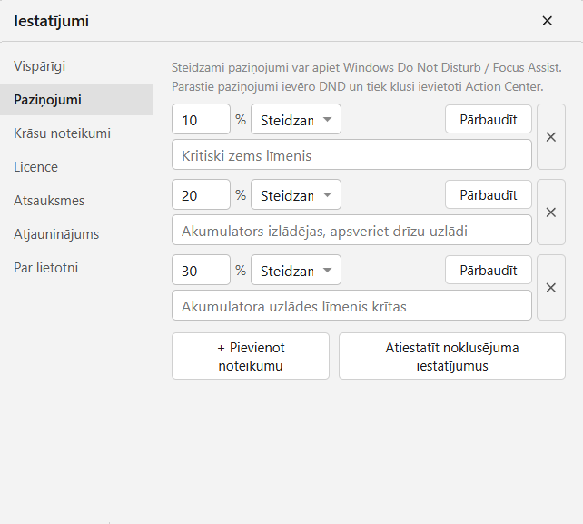Remove the 30% notification rule
Image resolution: width=583 pixels, height=524 pixels.
click(x=551, y=288)
